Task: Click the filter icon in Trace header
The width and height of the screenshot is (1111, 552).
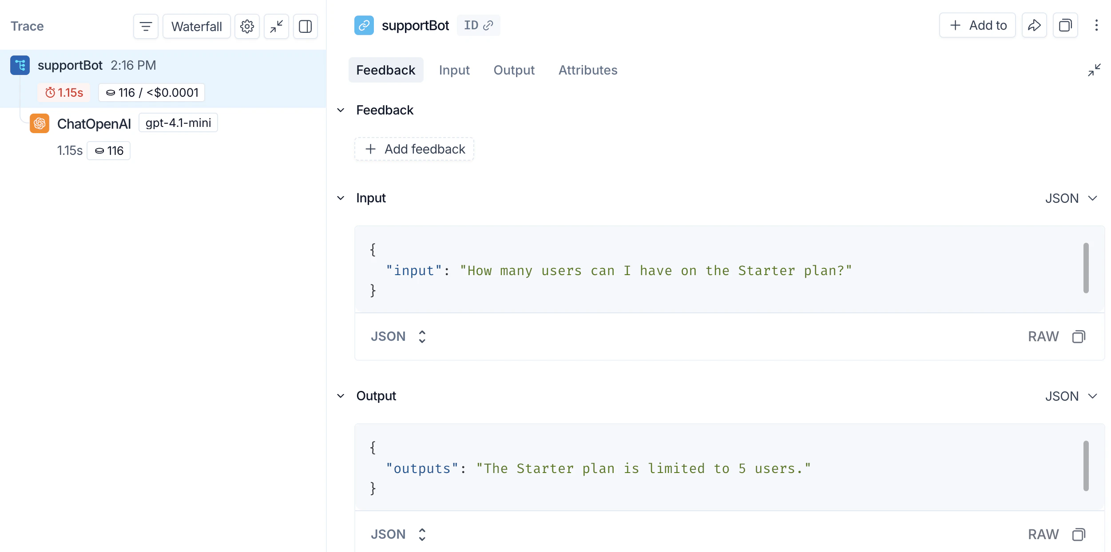Action: click(x=146, y=27)
